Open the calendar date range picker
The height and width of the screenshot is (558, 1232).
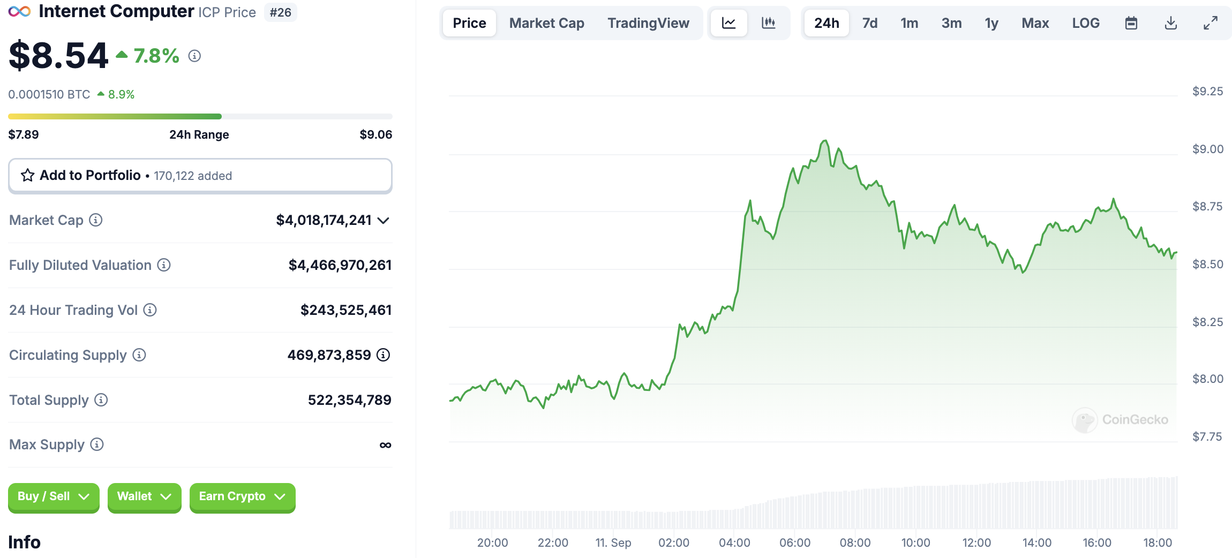click(x=1131, y=23)
